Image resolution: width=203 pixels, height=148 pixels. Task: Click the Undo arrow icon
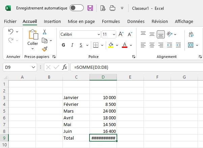[x=11, y=32]
